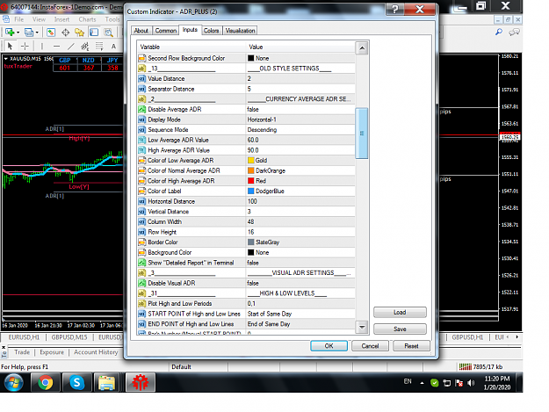Open the File menu
The width and height of the screenshot is (549, 412).
[x=19, y=19]
